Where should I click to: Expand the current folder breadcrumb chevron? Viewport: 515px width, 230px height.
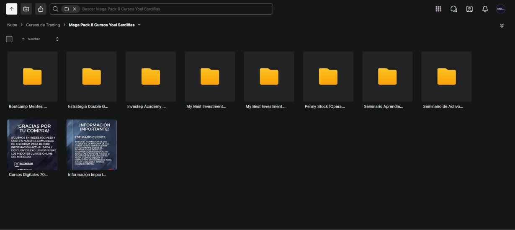tap(139, 25)
